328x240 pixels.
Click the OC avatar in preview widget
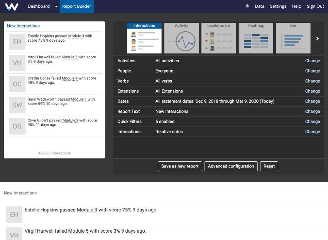[17, 84]
